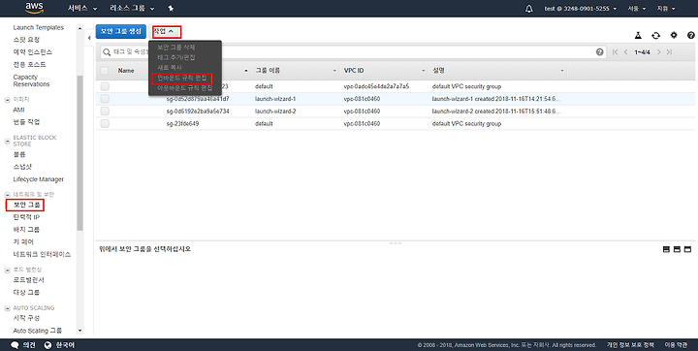Viewport: 698px width, 351px height.
Task: Switch detail pane to last layout icon
Action: (x=687, y=249)
